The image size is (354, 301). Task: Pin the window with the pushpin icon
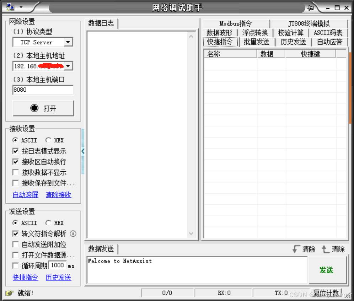click(x=311, y=8)
